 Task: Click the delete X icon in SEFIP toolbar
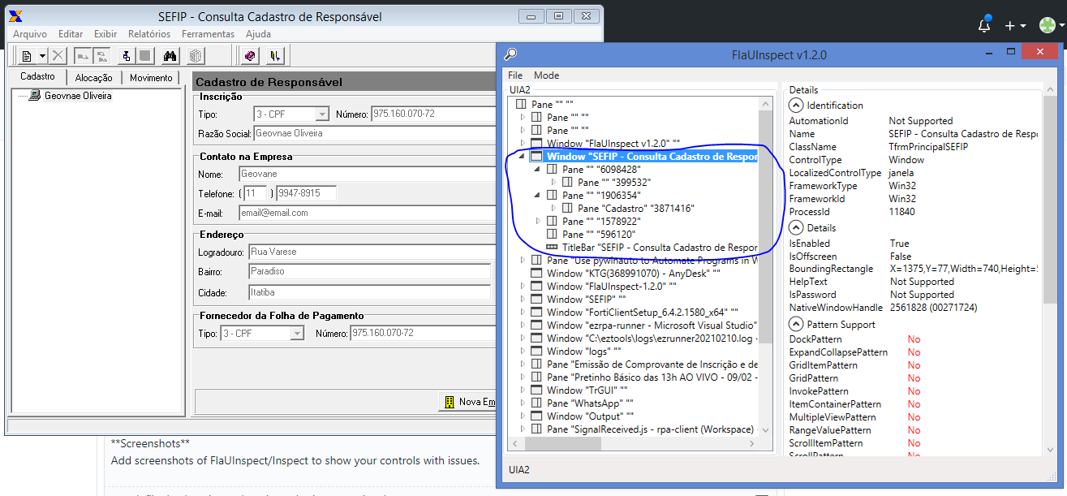[x=58, y=56]
